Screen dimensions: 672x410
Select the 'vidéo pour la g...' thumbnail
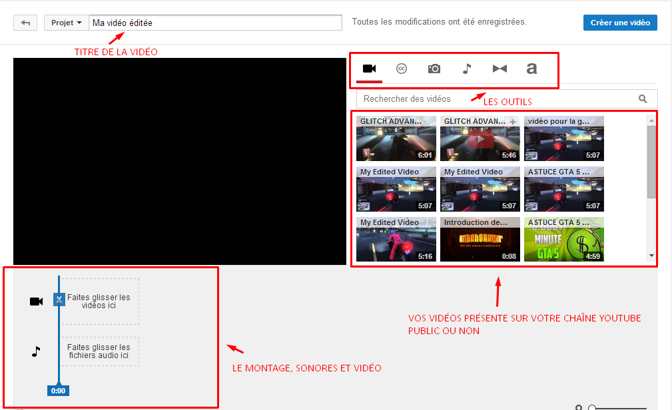coord(564,138)
